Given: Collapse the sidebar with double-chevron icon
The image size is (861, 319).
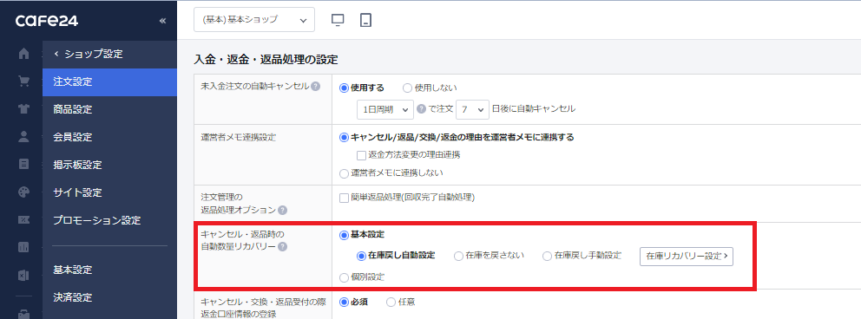Looking at the screenshot, I should coord(162,21).
